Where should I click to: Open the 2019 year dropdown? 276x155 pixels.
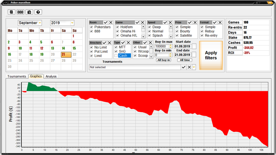click(x=72, y=23)
